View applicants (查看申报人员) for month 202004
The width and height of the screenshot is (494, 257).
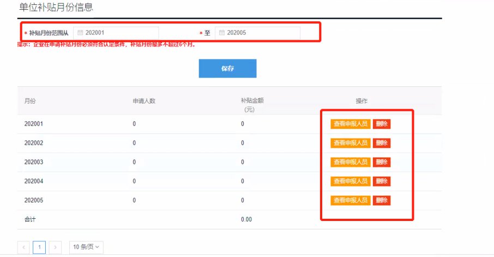(x=351, y=181)
